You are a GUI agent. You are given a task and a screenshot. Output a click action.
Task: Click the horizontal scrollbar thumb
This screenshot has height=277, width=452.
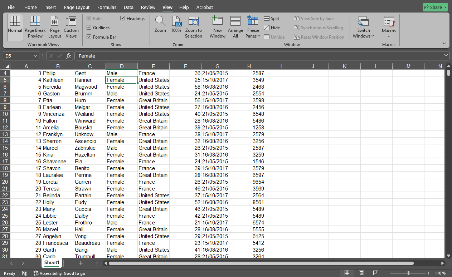pos(261,263)
